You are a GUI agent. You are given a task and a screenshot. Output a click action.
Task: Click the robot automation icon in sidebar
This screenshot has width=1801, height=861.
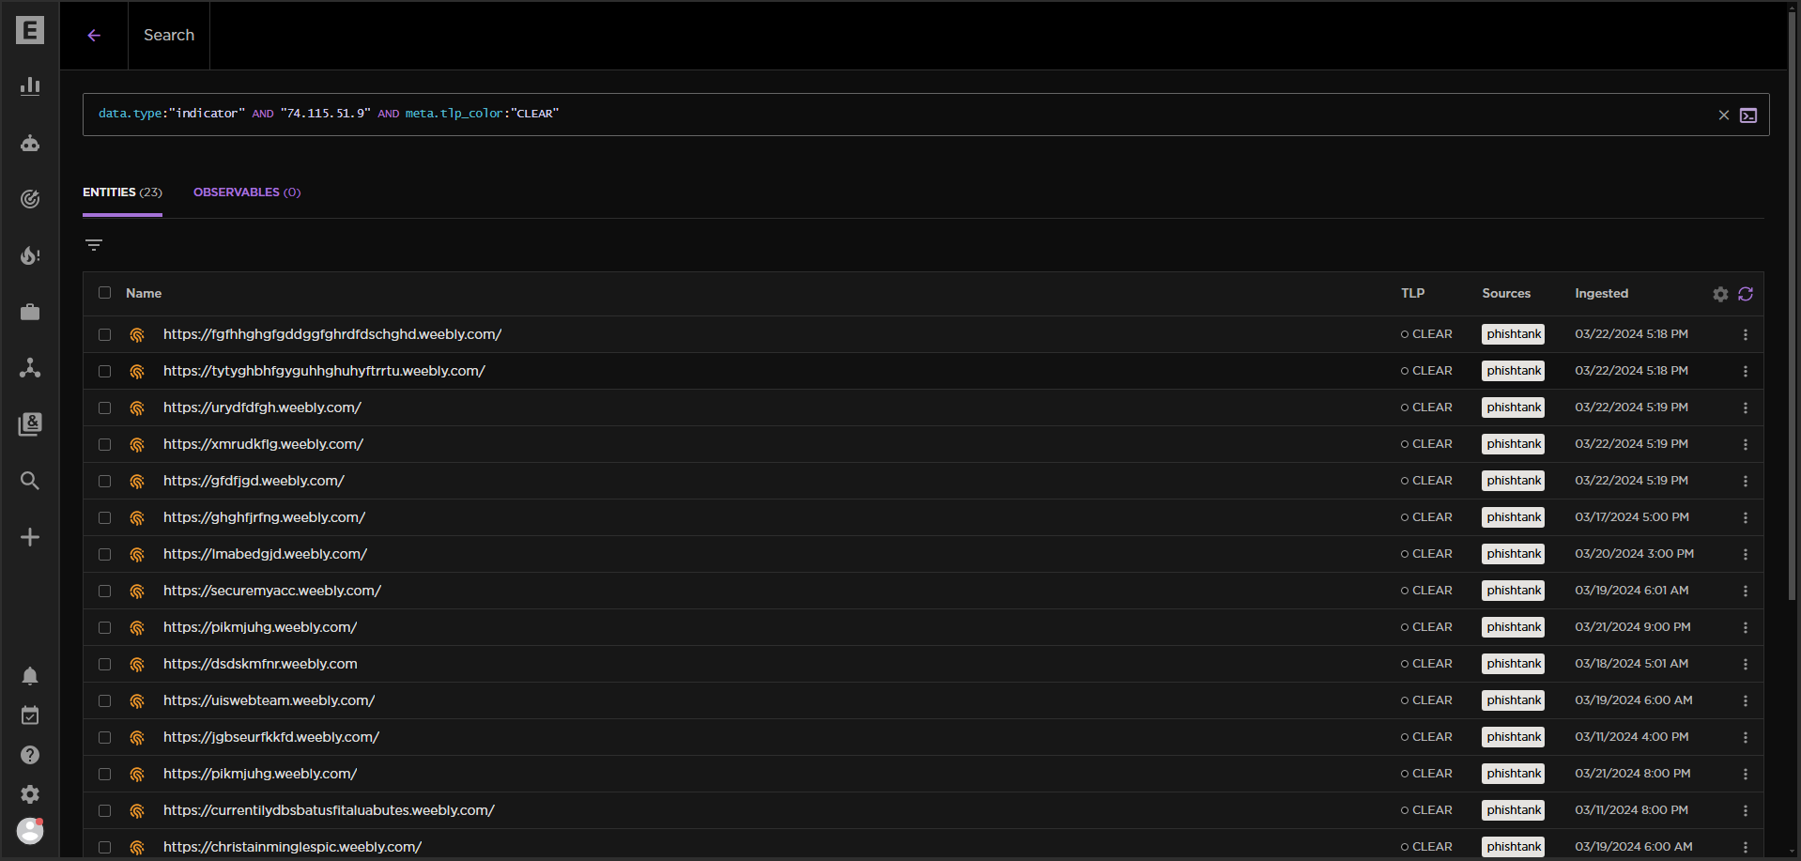pos(30,143)
